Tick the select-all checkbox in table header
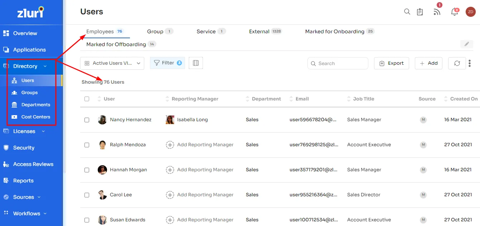Screen dimensions: 480x226 pos(87,99)
